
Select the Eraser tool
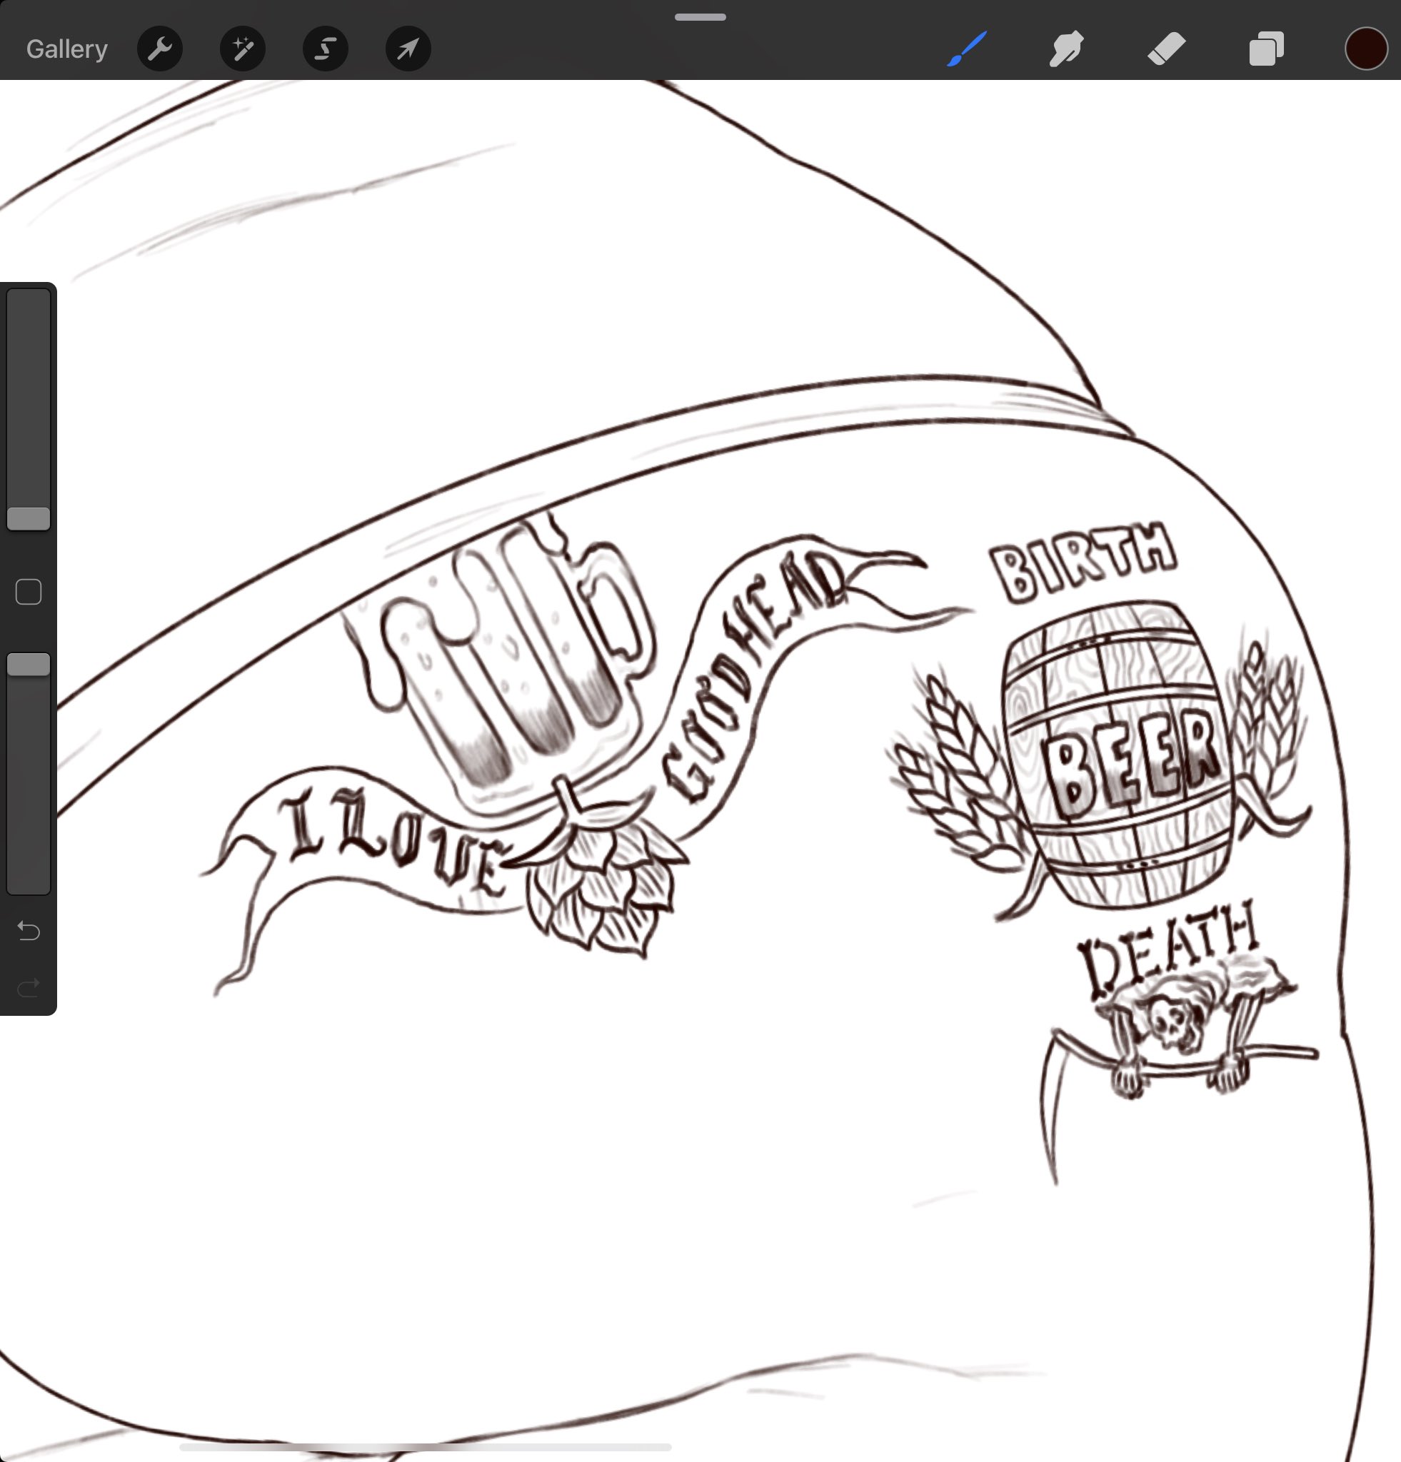coord(1166,49)
